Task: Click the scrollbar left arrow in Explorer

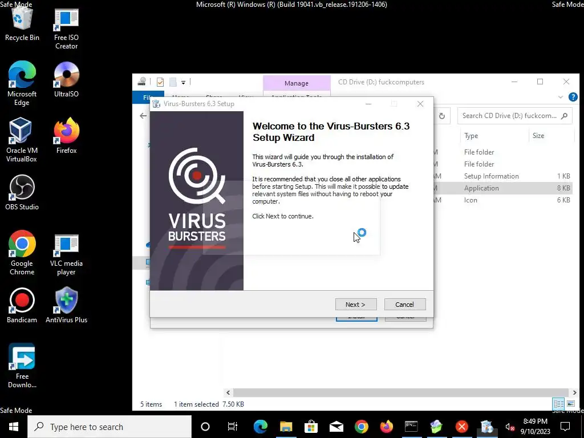Action: 228,392
